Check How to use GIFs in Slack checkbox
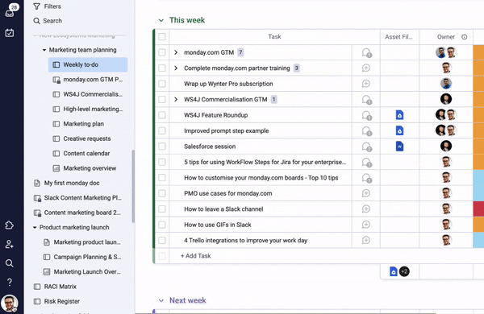This screenshot has width=484, height=314. [x=162, y=225]
